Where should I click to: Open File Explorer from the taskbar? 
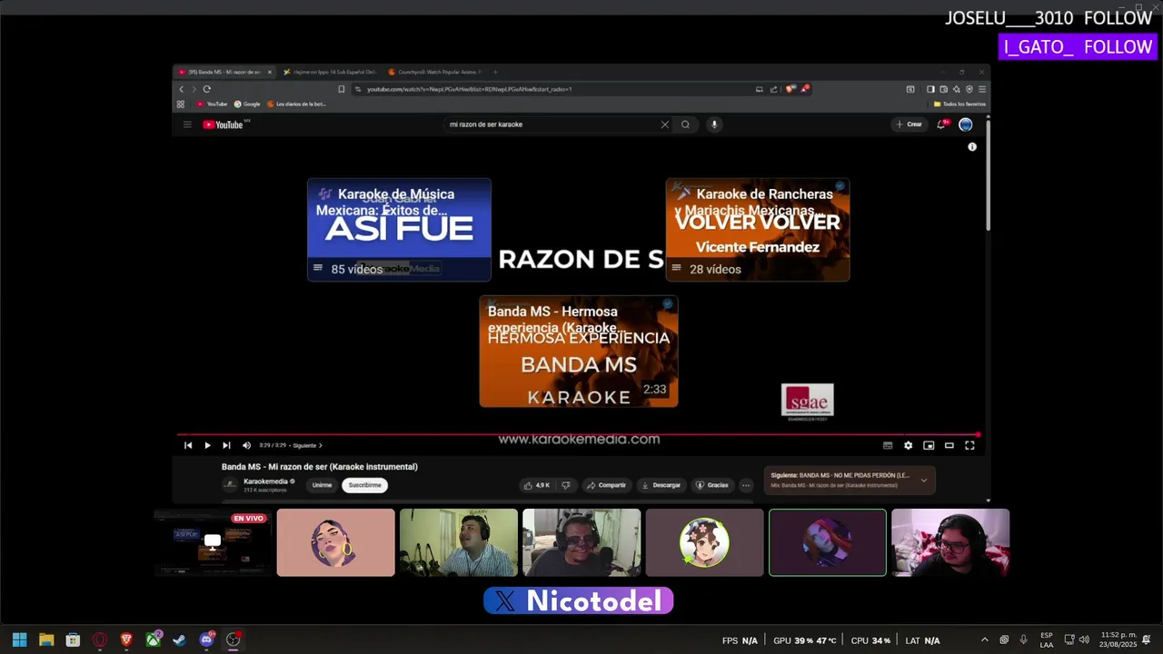46,639
